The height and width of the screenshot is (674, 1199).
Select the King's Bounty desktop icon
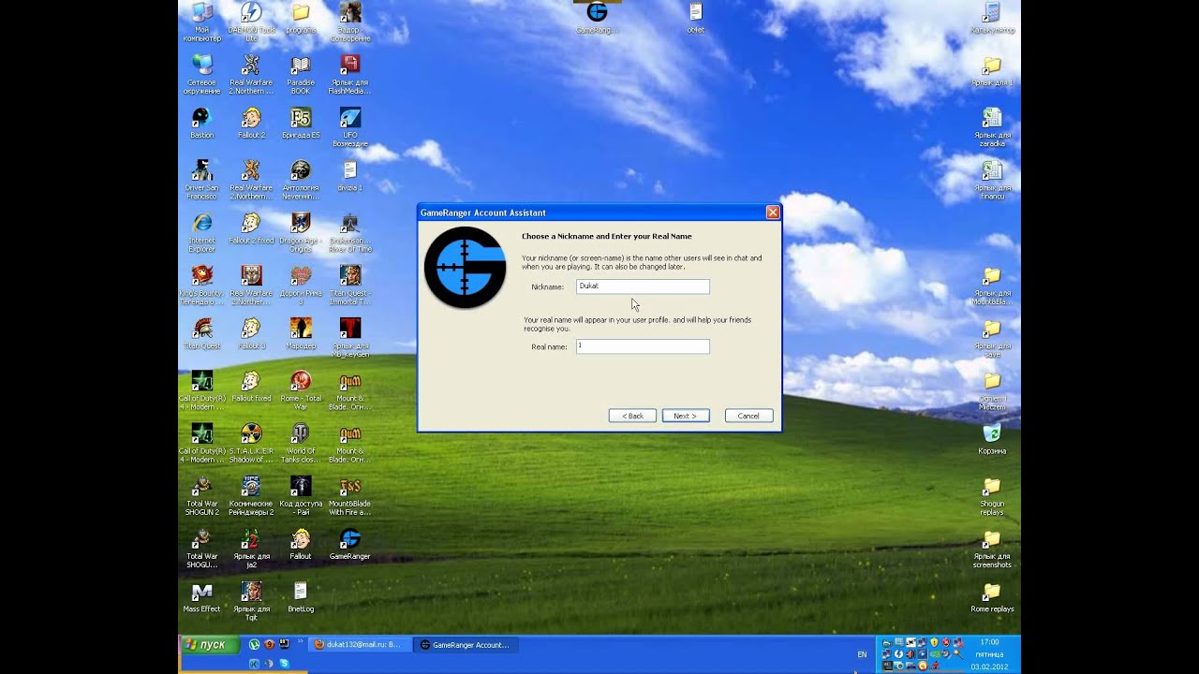pyautogui.click(x=201, y=286)
